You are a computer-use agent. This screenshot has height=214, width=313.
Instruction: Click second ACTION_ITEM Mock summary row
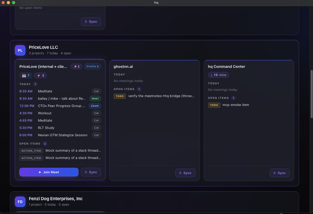(x=60, y=158)
